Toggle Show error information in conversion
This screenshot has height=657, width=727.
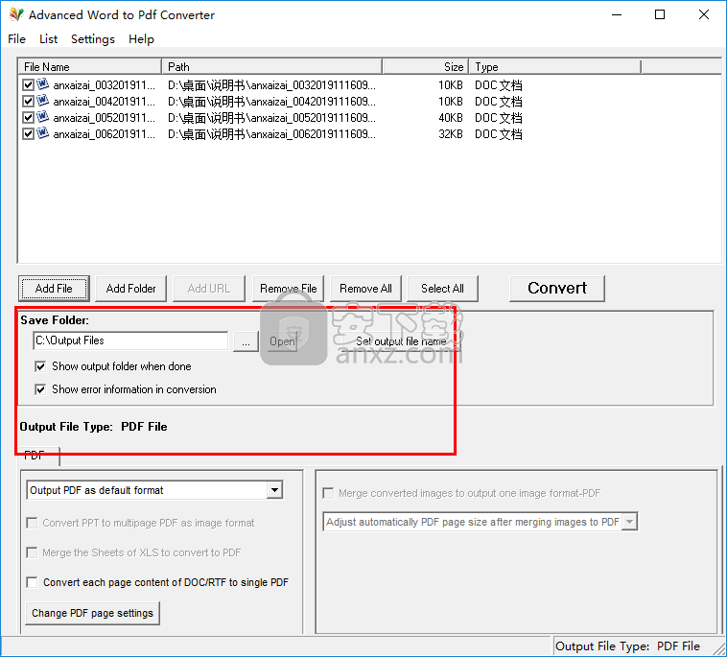40,389
